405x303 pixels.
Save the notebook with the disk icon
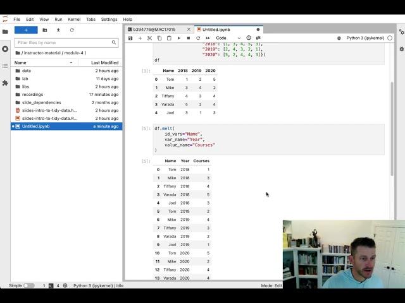coord(130,38)
